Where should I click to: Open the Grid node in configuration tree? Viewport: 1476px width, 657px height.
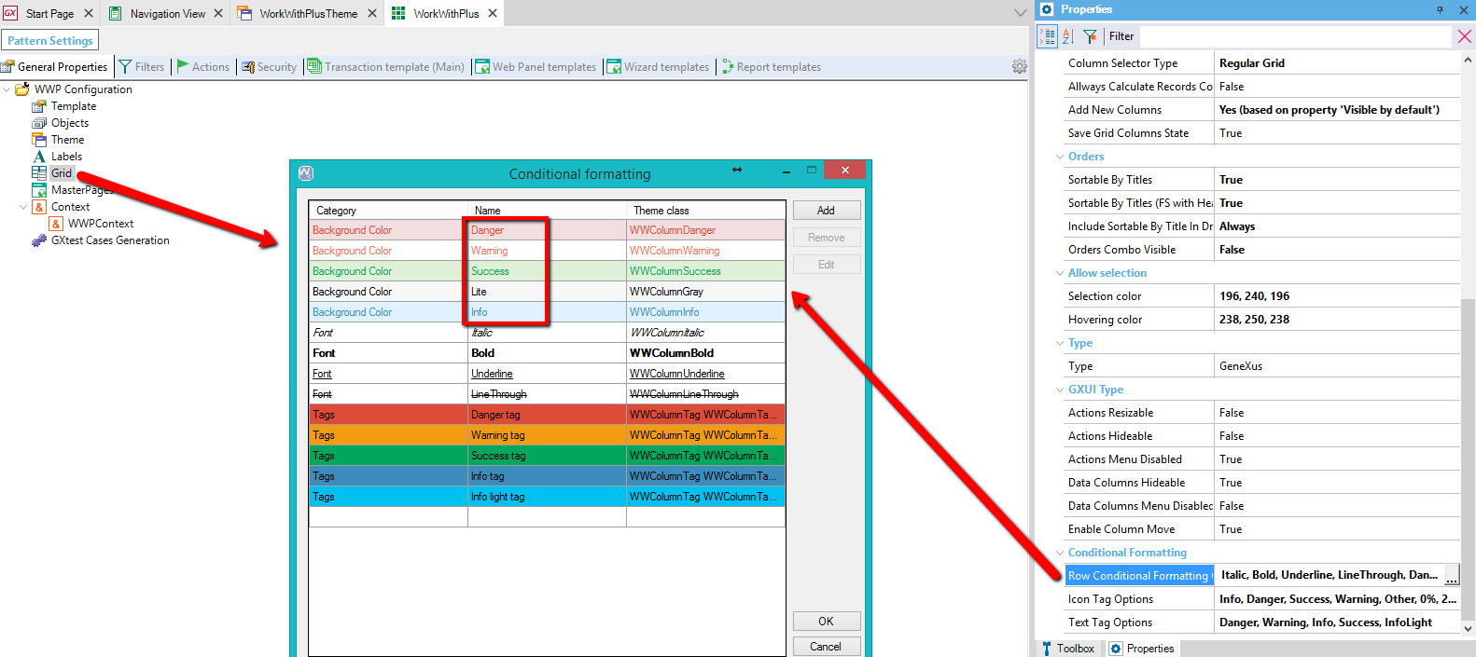tap(61, 173)
